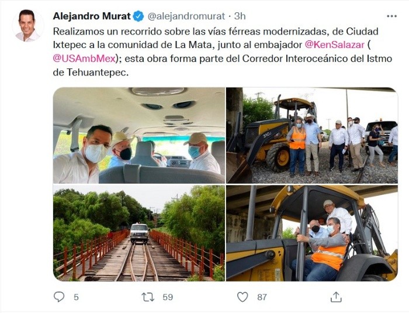
Task: Click the tweet text about vías férreas
Action: tap(223, 51)
